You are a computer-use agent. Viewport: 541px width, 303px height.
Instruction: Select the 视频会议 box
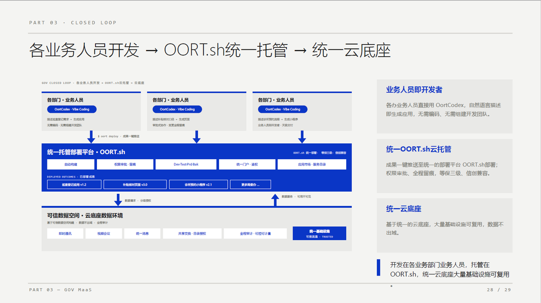tap(103, 233)
